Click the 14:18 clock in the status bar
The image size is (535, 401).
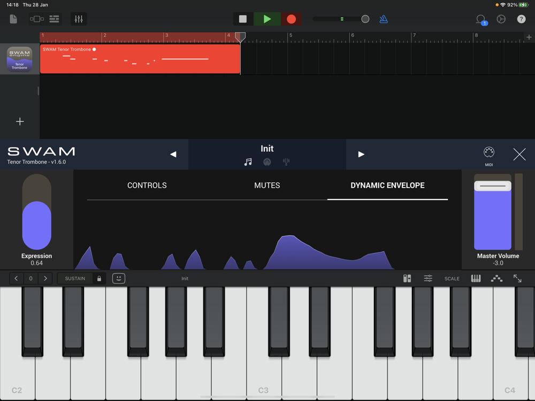12,5
